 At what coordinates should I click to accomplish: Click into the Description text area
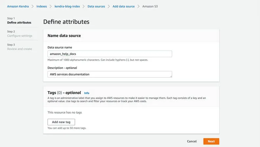tap(110, 74)
